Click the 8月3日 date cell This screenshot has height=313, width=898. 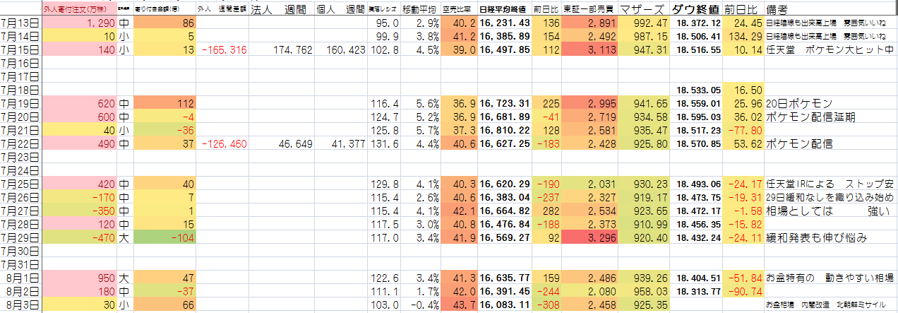[20, 305]
